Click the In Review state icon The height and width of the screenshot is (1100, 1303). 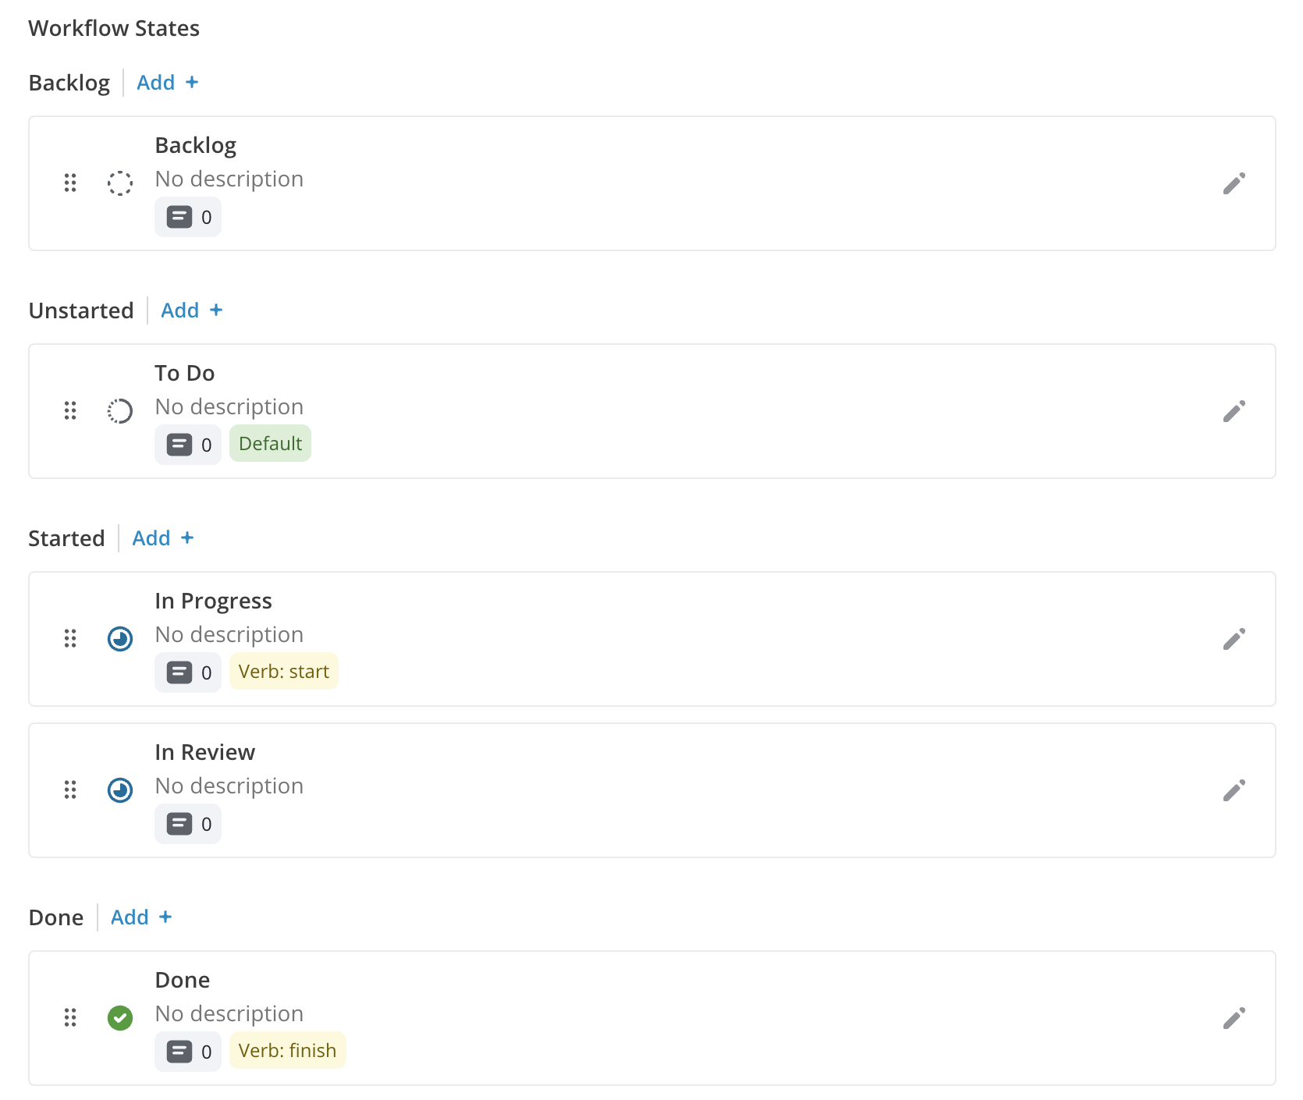[x=119, y=790]
